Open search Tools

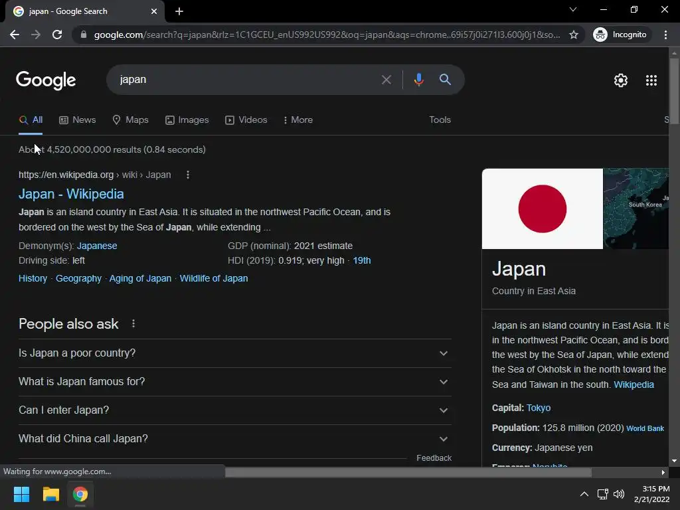click(x=440, y=120)
